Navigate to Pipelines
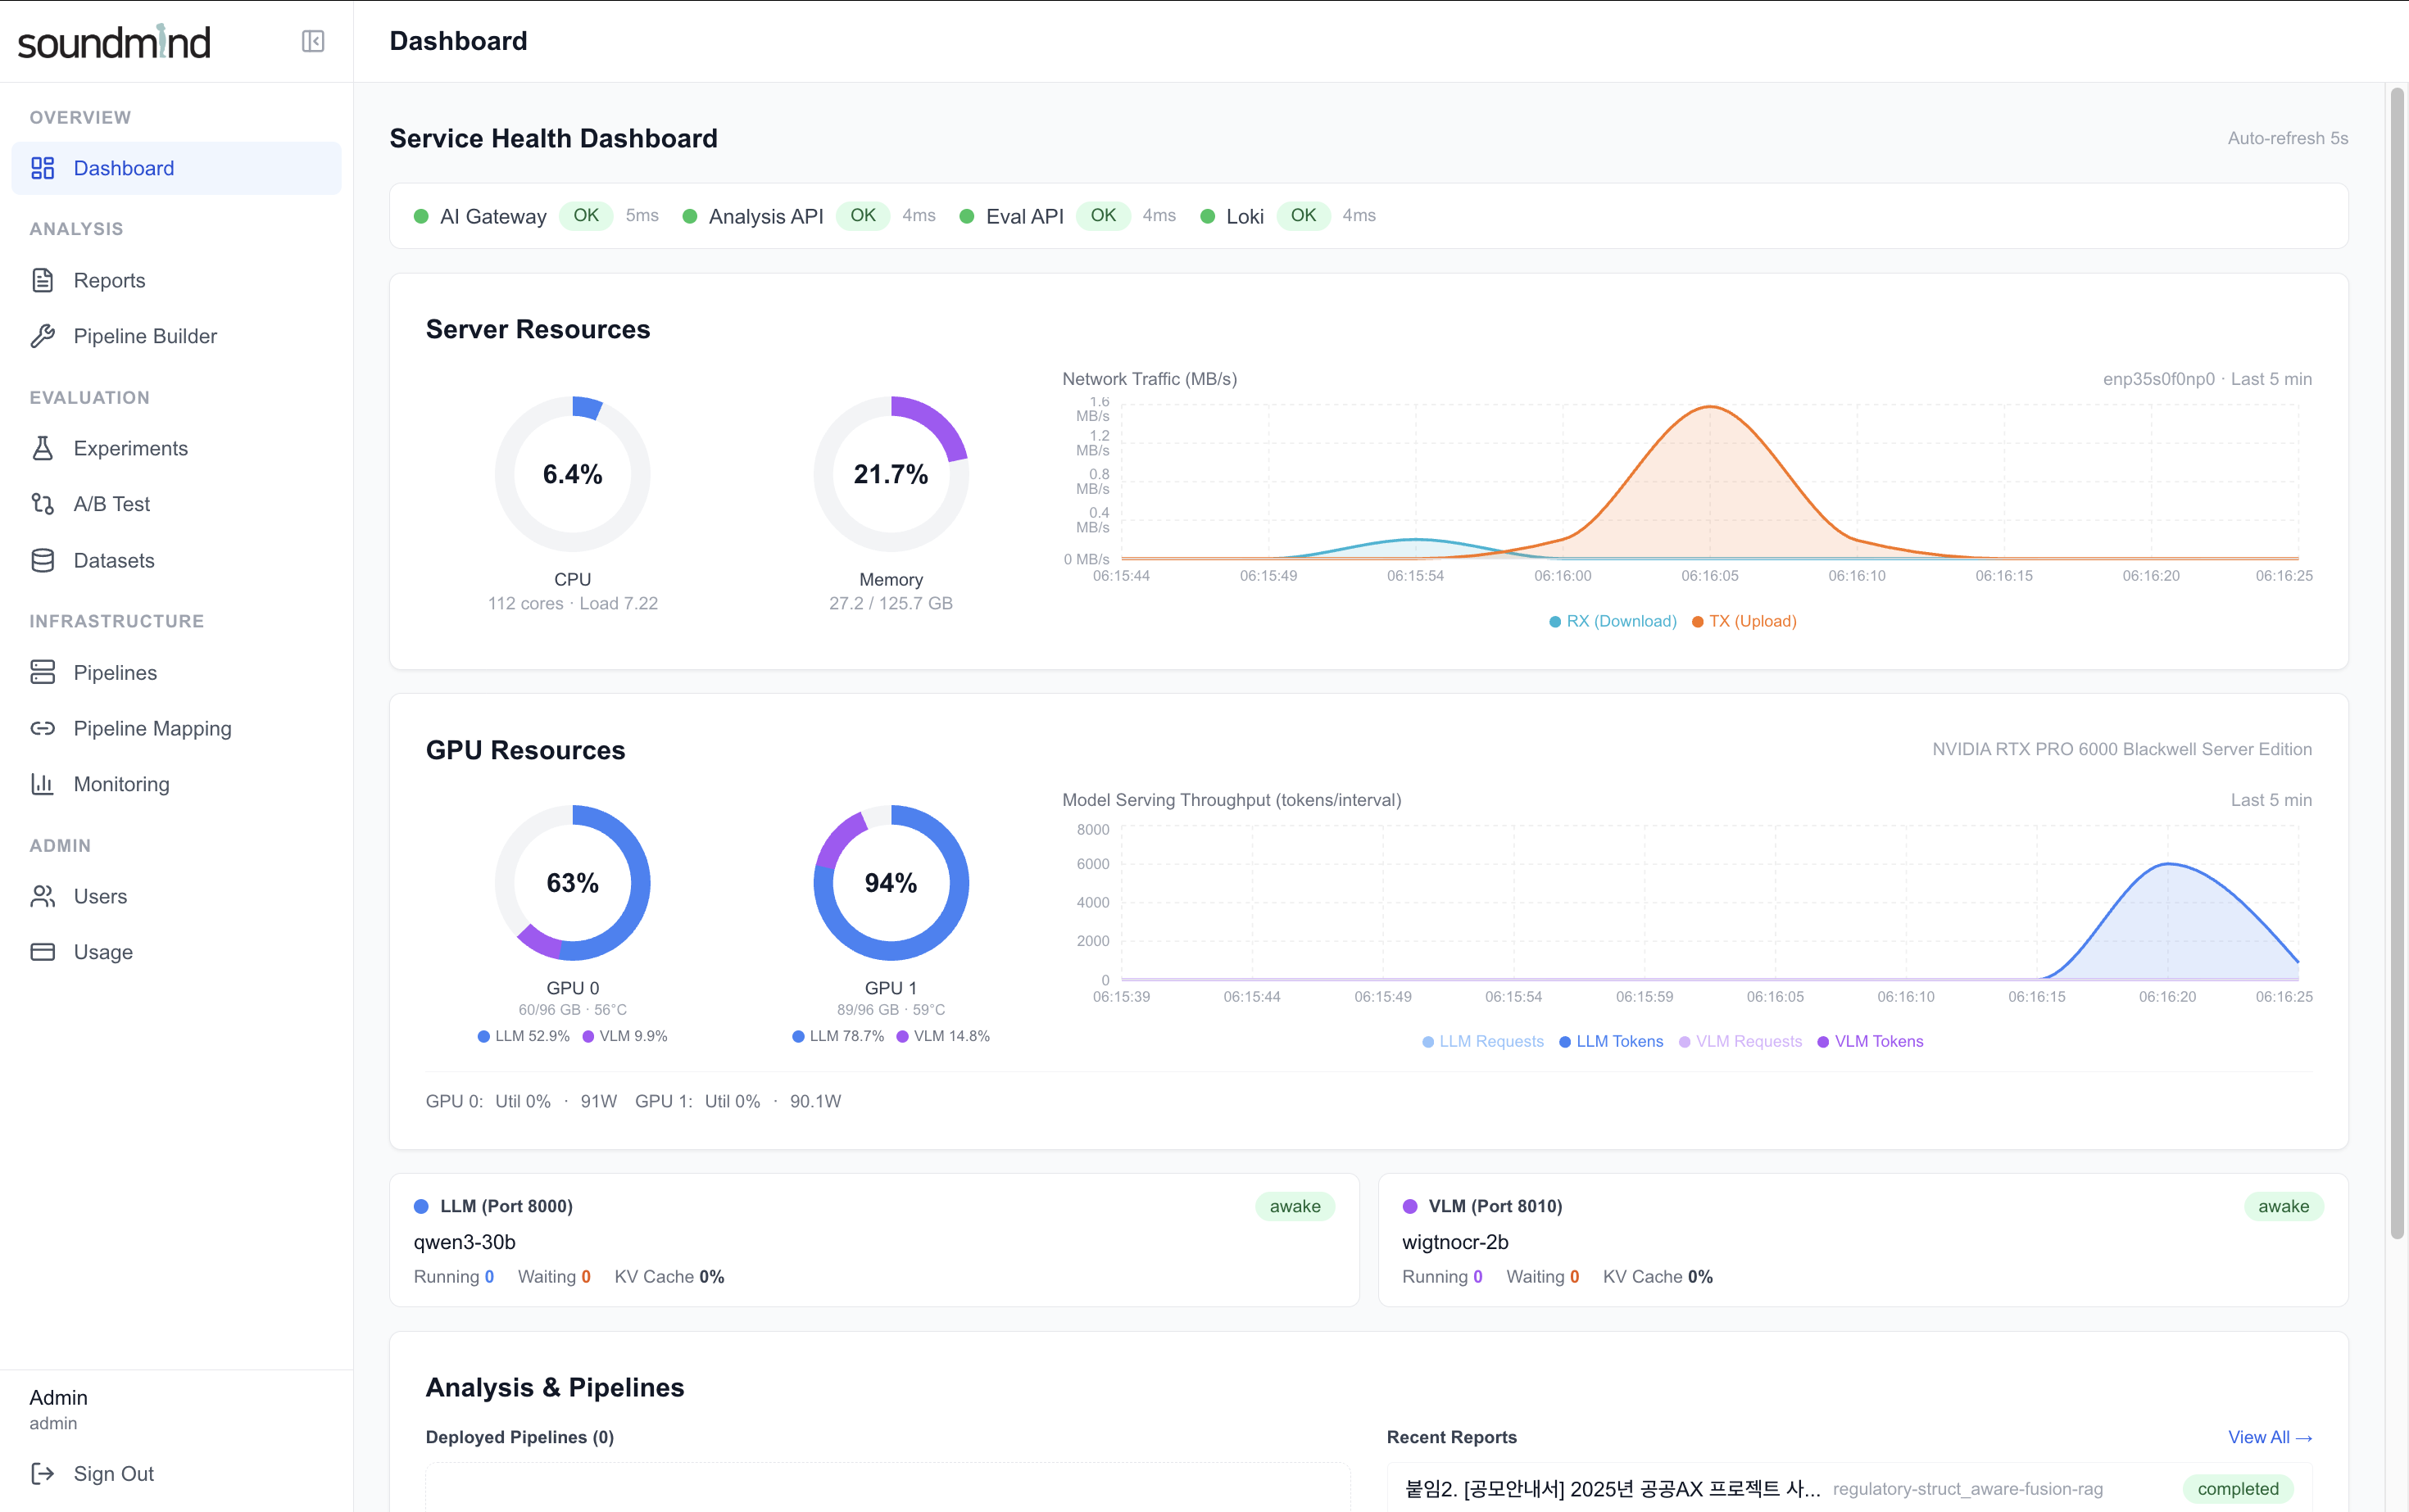Viewport: 2409px width, 1512px height. 176,672
